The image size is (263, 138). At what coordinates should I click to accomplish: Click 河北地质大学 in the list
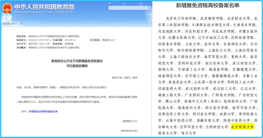pos(169,31)
